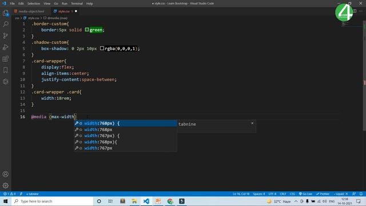366x206 pixels.
Task: Open the Run and Debug view
Action: (6, 47)
